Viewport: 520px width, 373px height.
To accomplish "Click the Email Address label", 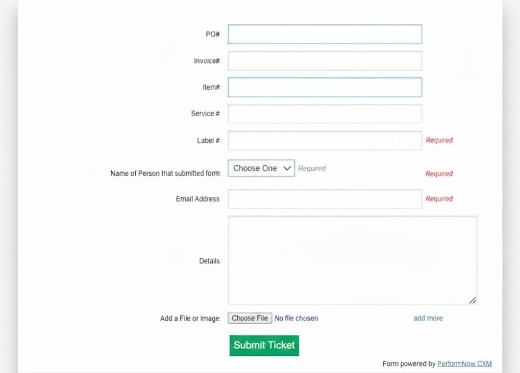I will (197, 198).
